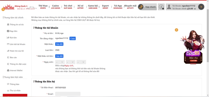This screenshot has width=209, height=97.
Task: Open the đ currency wallet icon
Action: click(161, 7)
